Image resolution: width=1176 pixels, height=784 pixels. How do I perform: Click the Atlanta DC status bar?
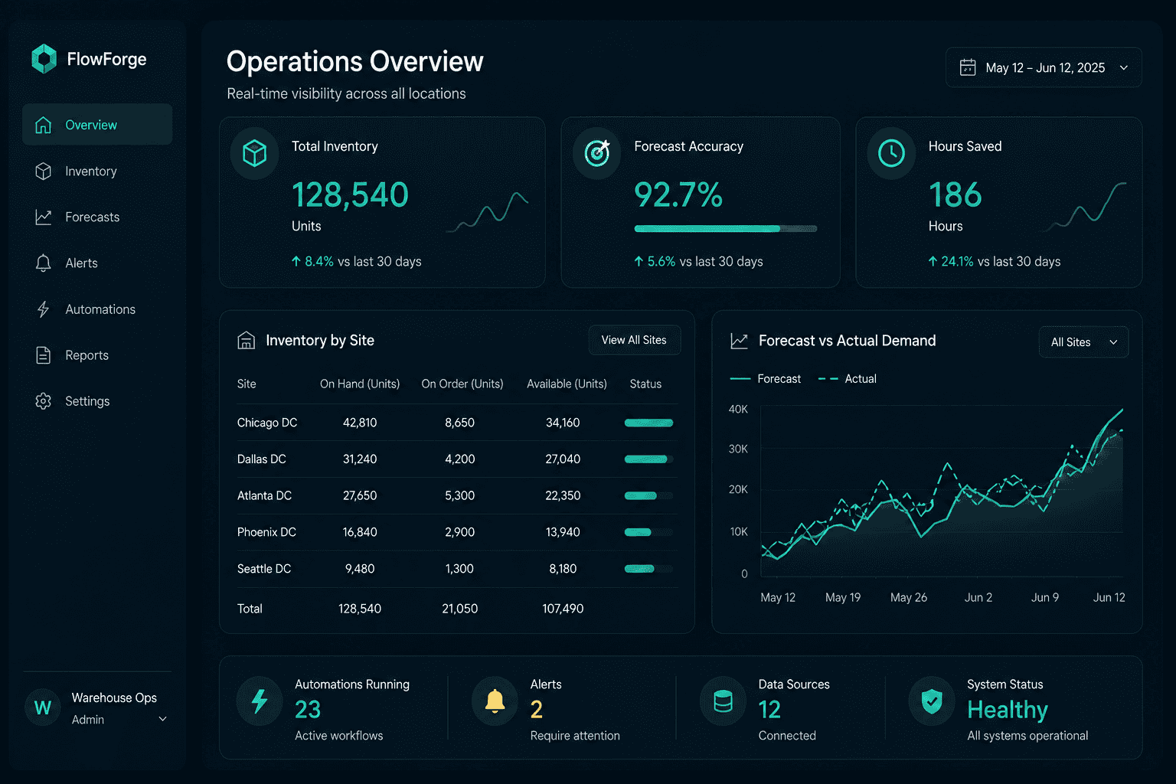648,496
